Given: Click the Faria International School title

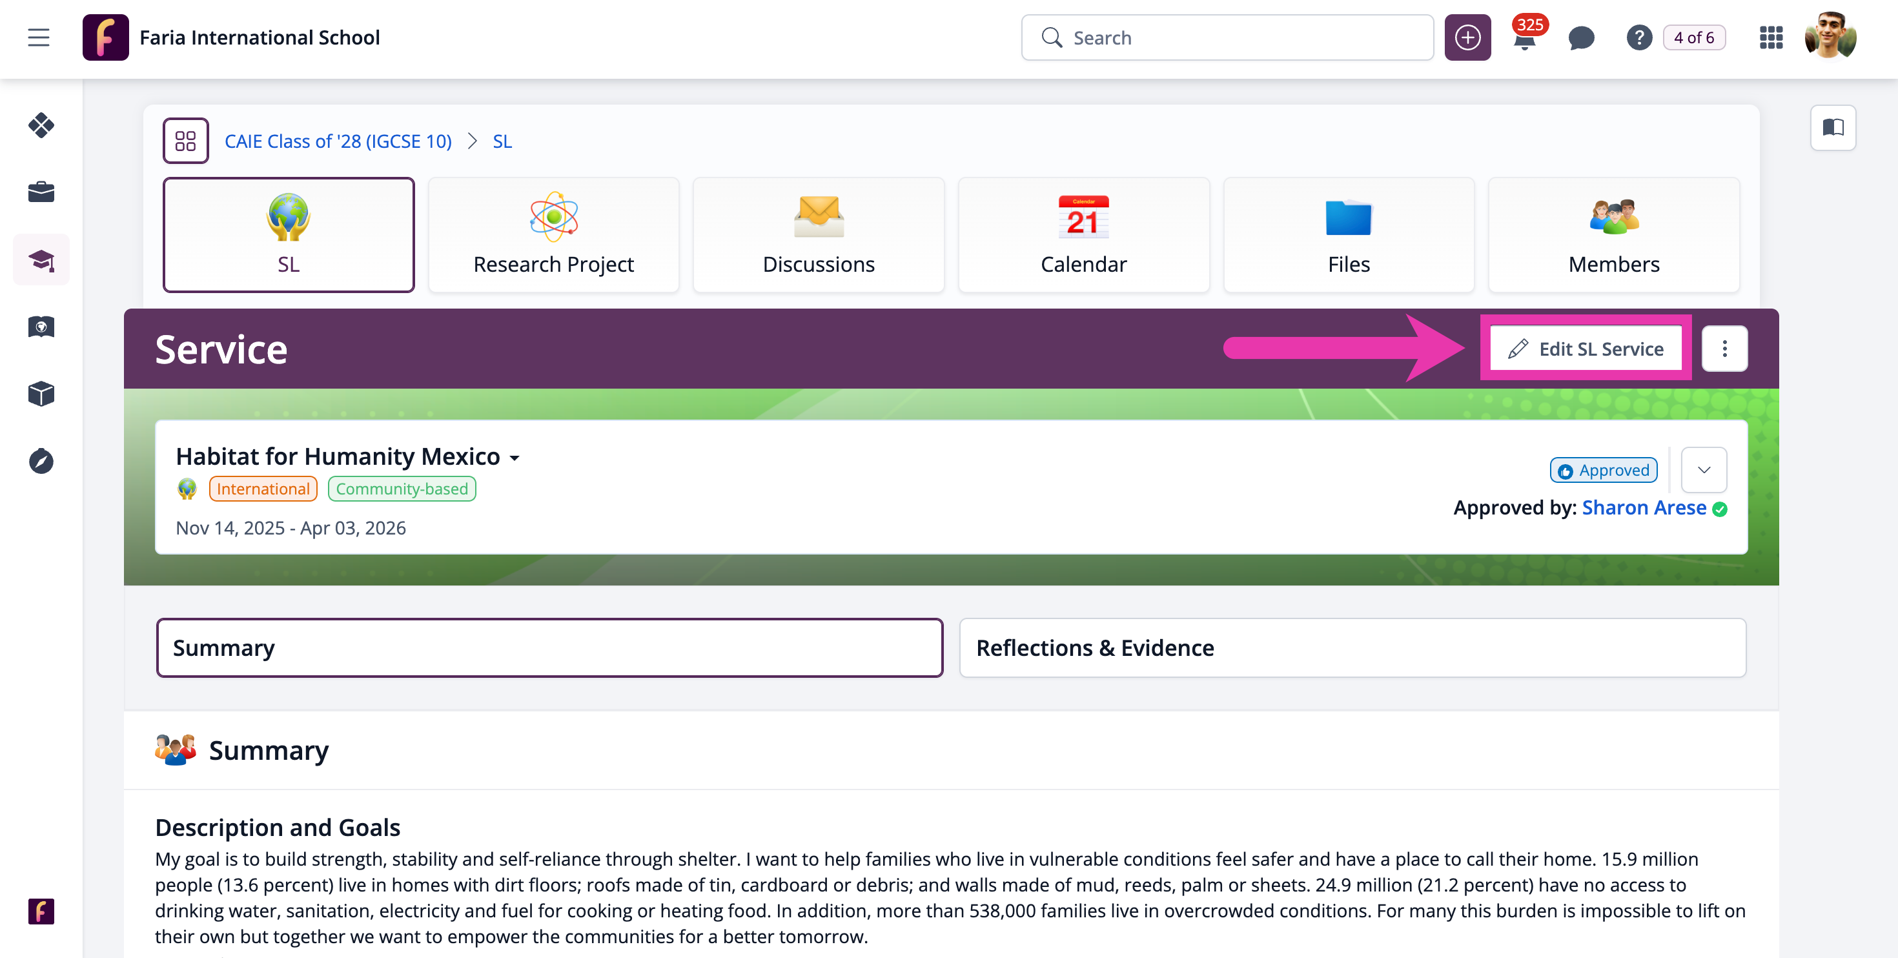Looking at the screenshot, I should [x=260, y=37].
